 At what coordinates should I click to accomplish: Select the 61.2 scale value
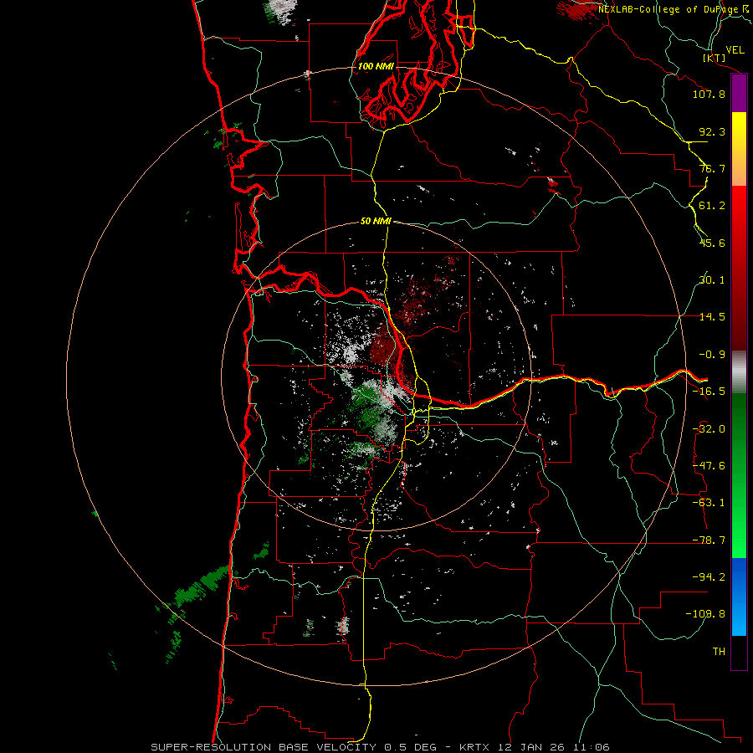click(x=712, y=206)
